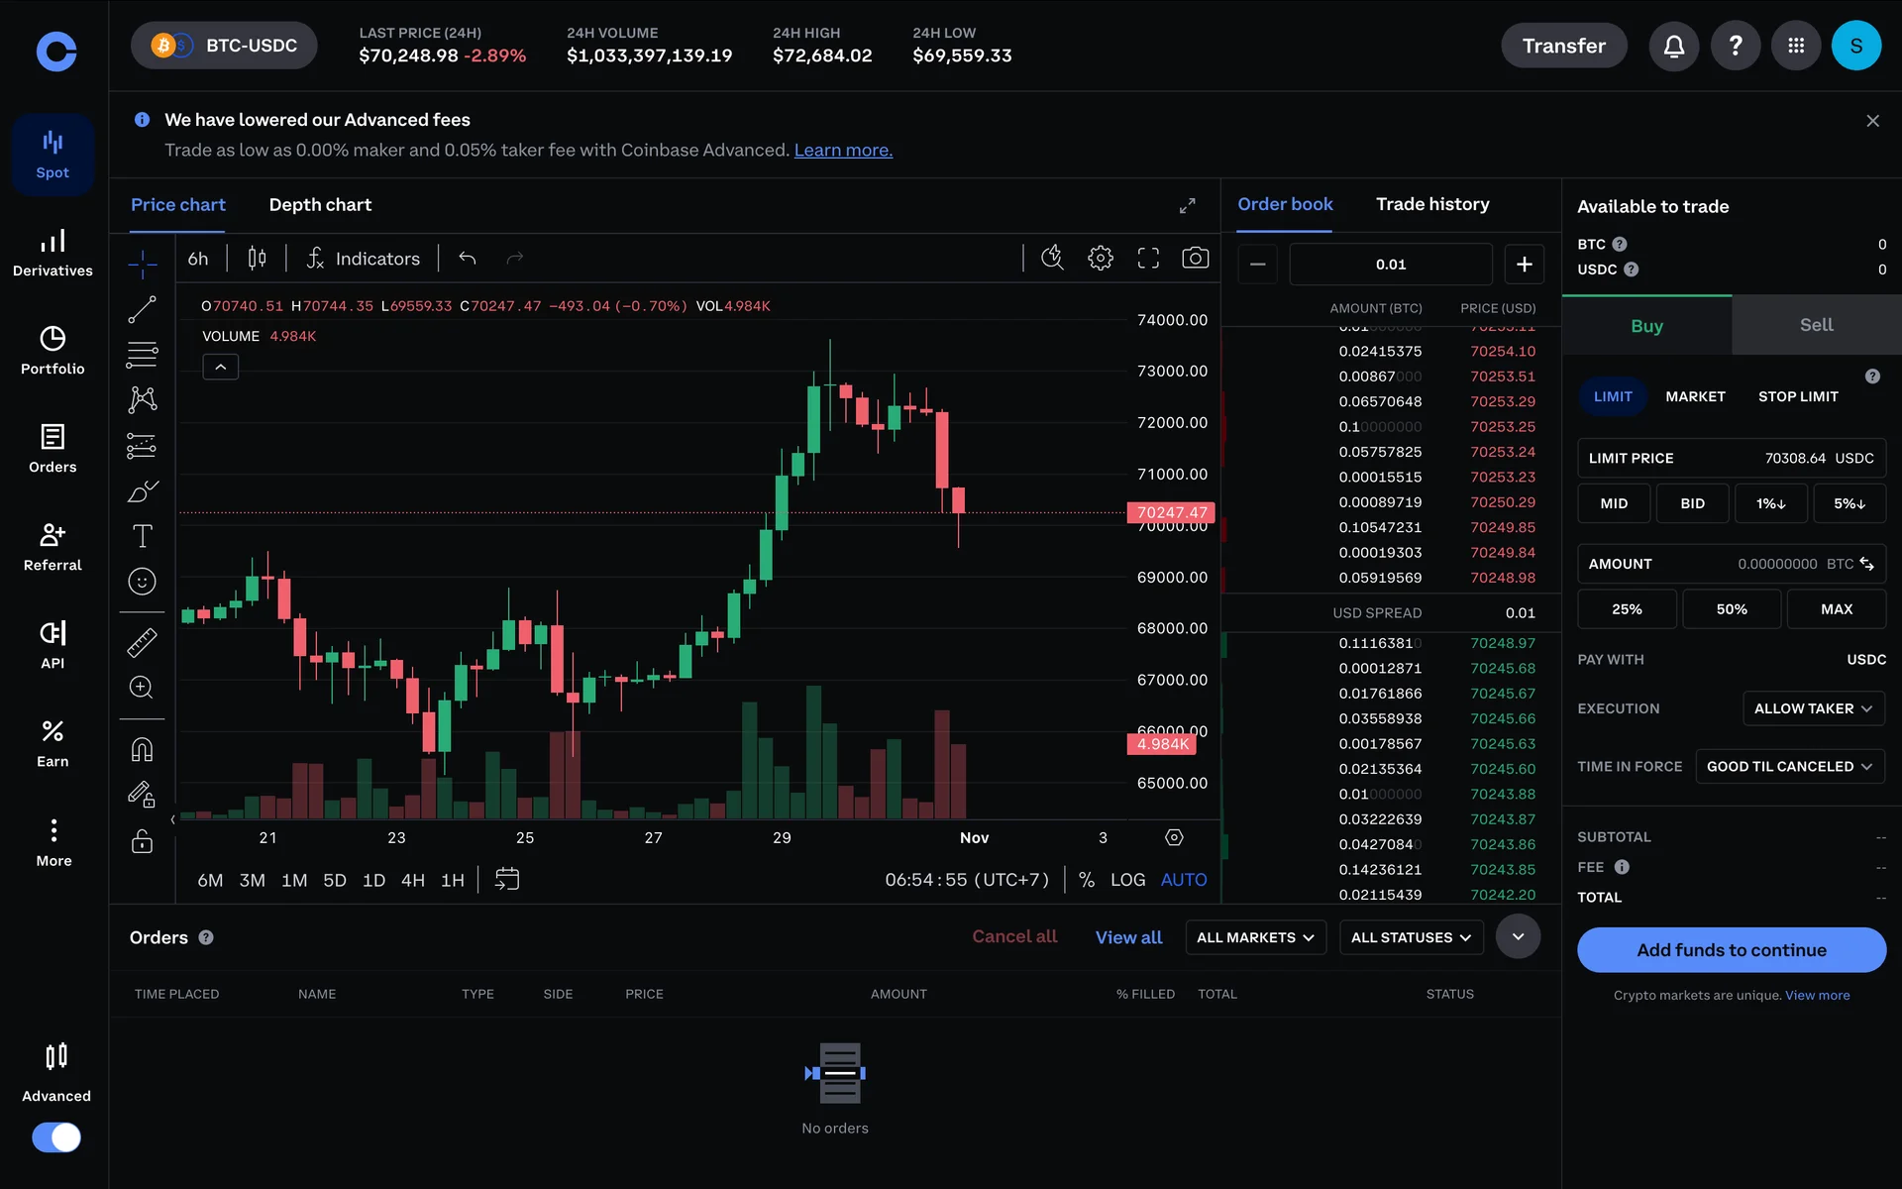Click the Transfer button
This screenshot has height=1189, width=1902.
1563,46
